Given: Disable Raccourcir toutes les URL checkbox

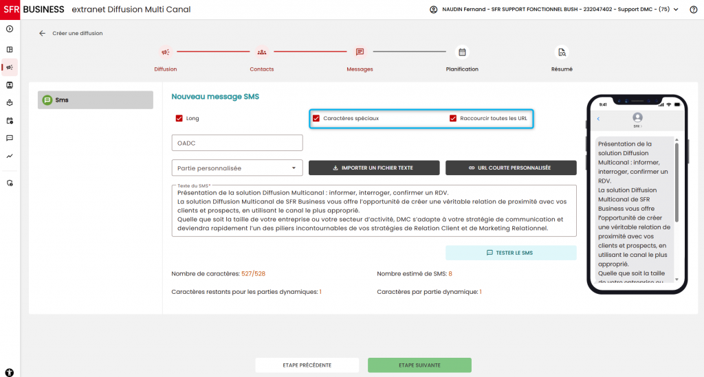Looking at the screenshot, I should pos(453,118).
